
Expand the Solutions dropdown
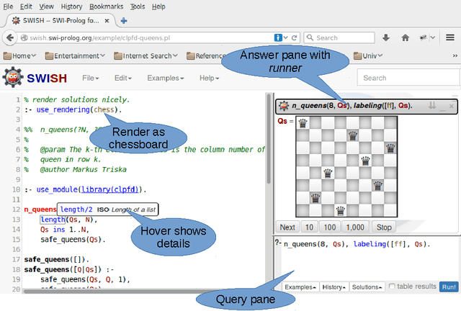[366, 287]
